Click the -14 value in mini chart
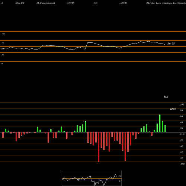Screen dimensions: 186x186 tap(120, 181)
